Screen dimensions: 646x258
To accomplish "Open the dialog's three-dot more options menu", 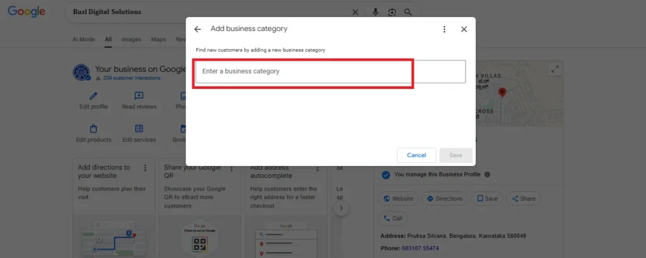I will (x=444, y=29).
